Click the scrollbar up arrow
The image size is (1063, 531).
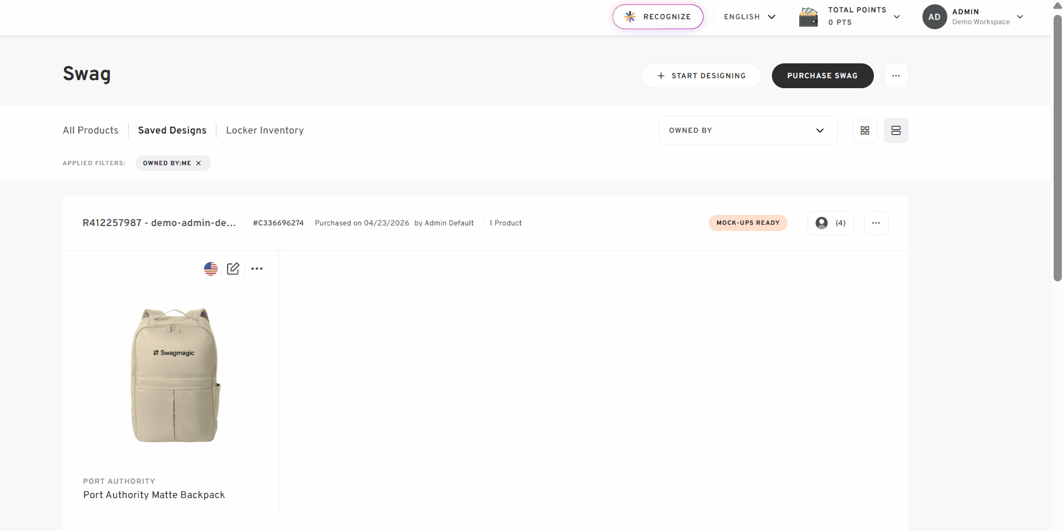pos(1057,6)
